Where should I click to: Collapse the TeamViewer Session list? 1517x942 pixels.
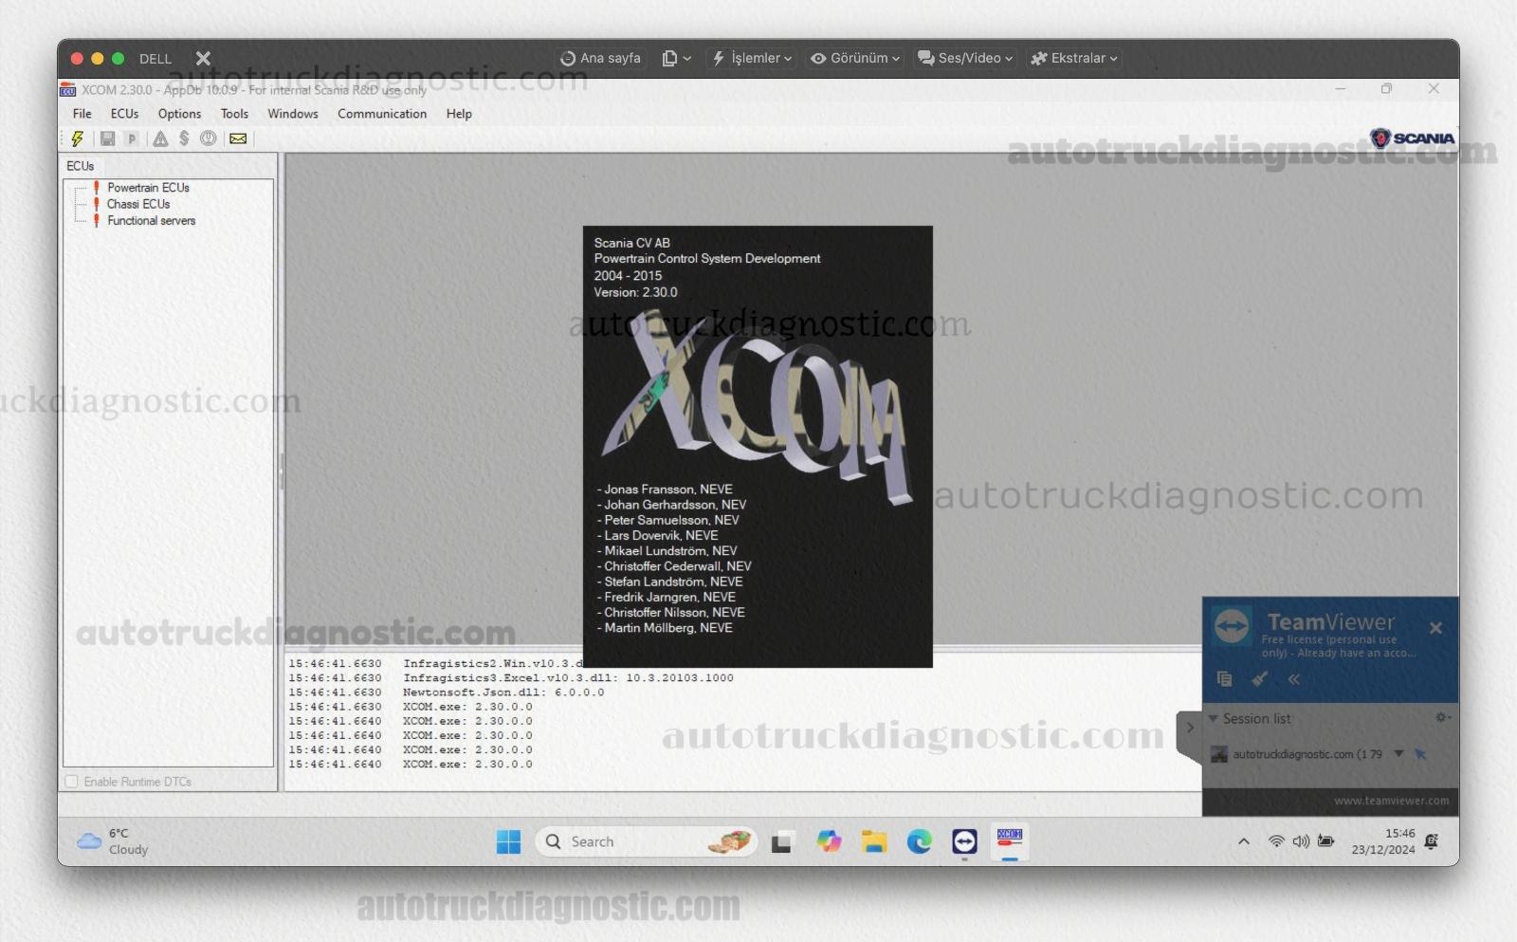point(1213,718)
